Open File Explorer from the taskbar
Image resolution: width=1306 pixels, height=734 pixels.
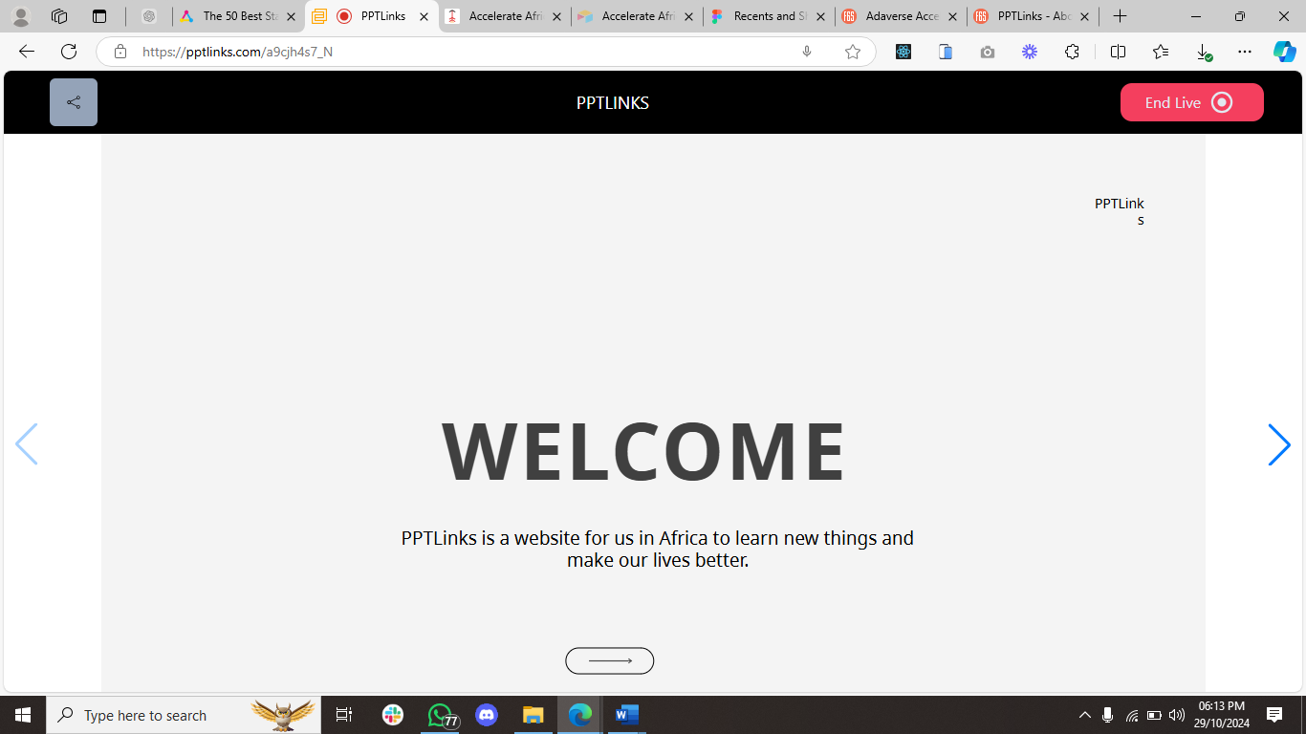(533, 715)
